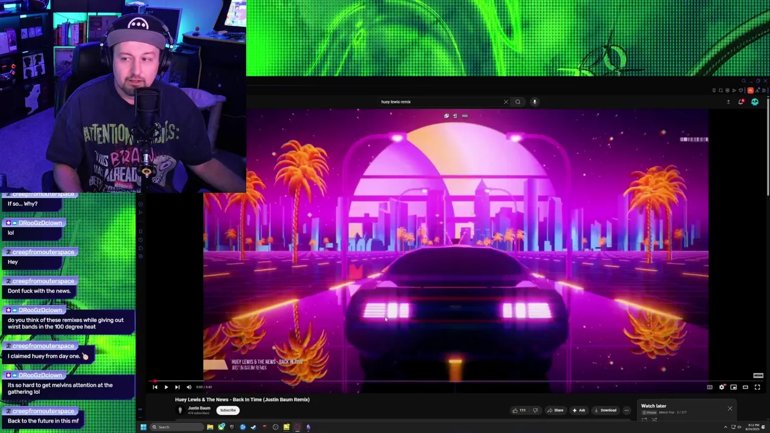The height and width of the screenshot is (433, 770).
Task: Click the Watch later panel title
Action: 653,406
